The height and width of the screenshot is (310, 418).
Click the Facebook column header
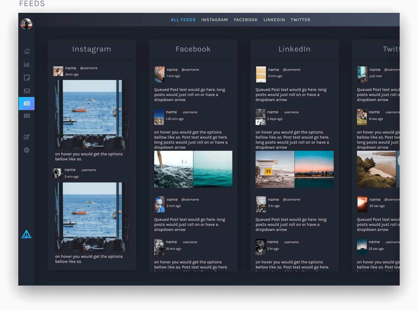(x=193, y=49)
